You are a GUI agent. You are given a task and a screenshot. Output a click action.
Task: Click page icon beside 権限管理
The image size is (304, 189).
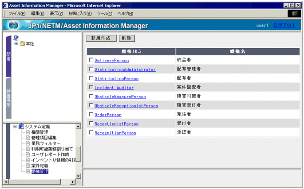pos(28,132)
